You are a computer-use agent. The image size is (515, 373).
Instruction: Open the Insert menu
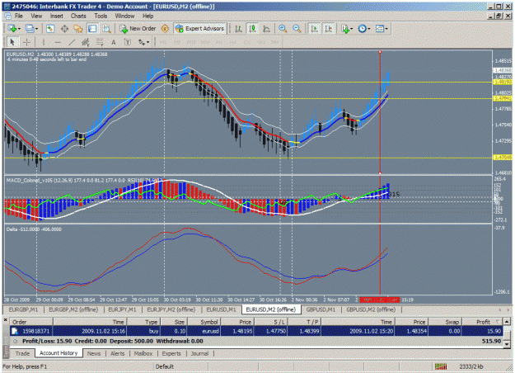pyautogui.click(x=57, y=16)
